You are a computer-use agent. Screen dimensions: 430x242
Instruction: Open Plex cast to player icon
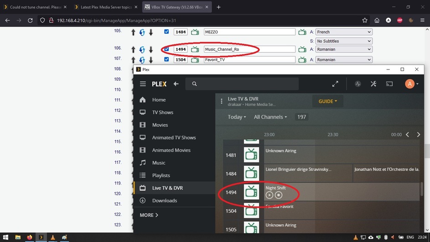(389, 84)
